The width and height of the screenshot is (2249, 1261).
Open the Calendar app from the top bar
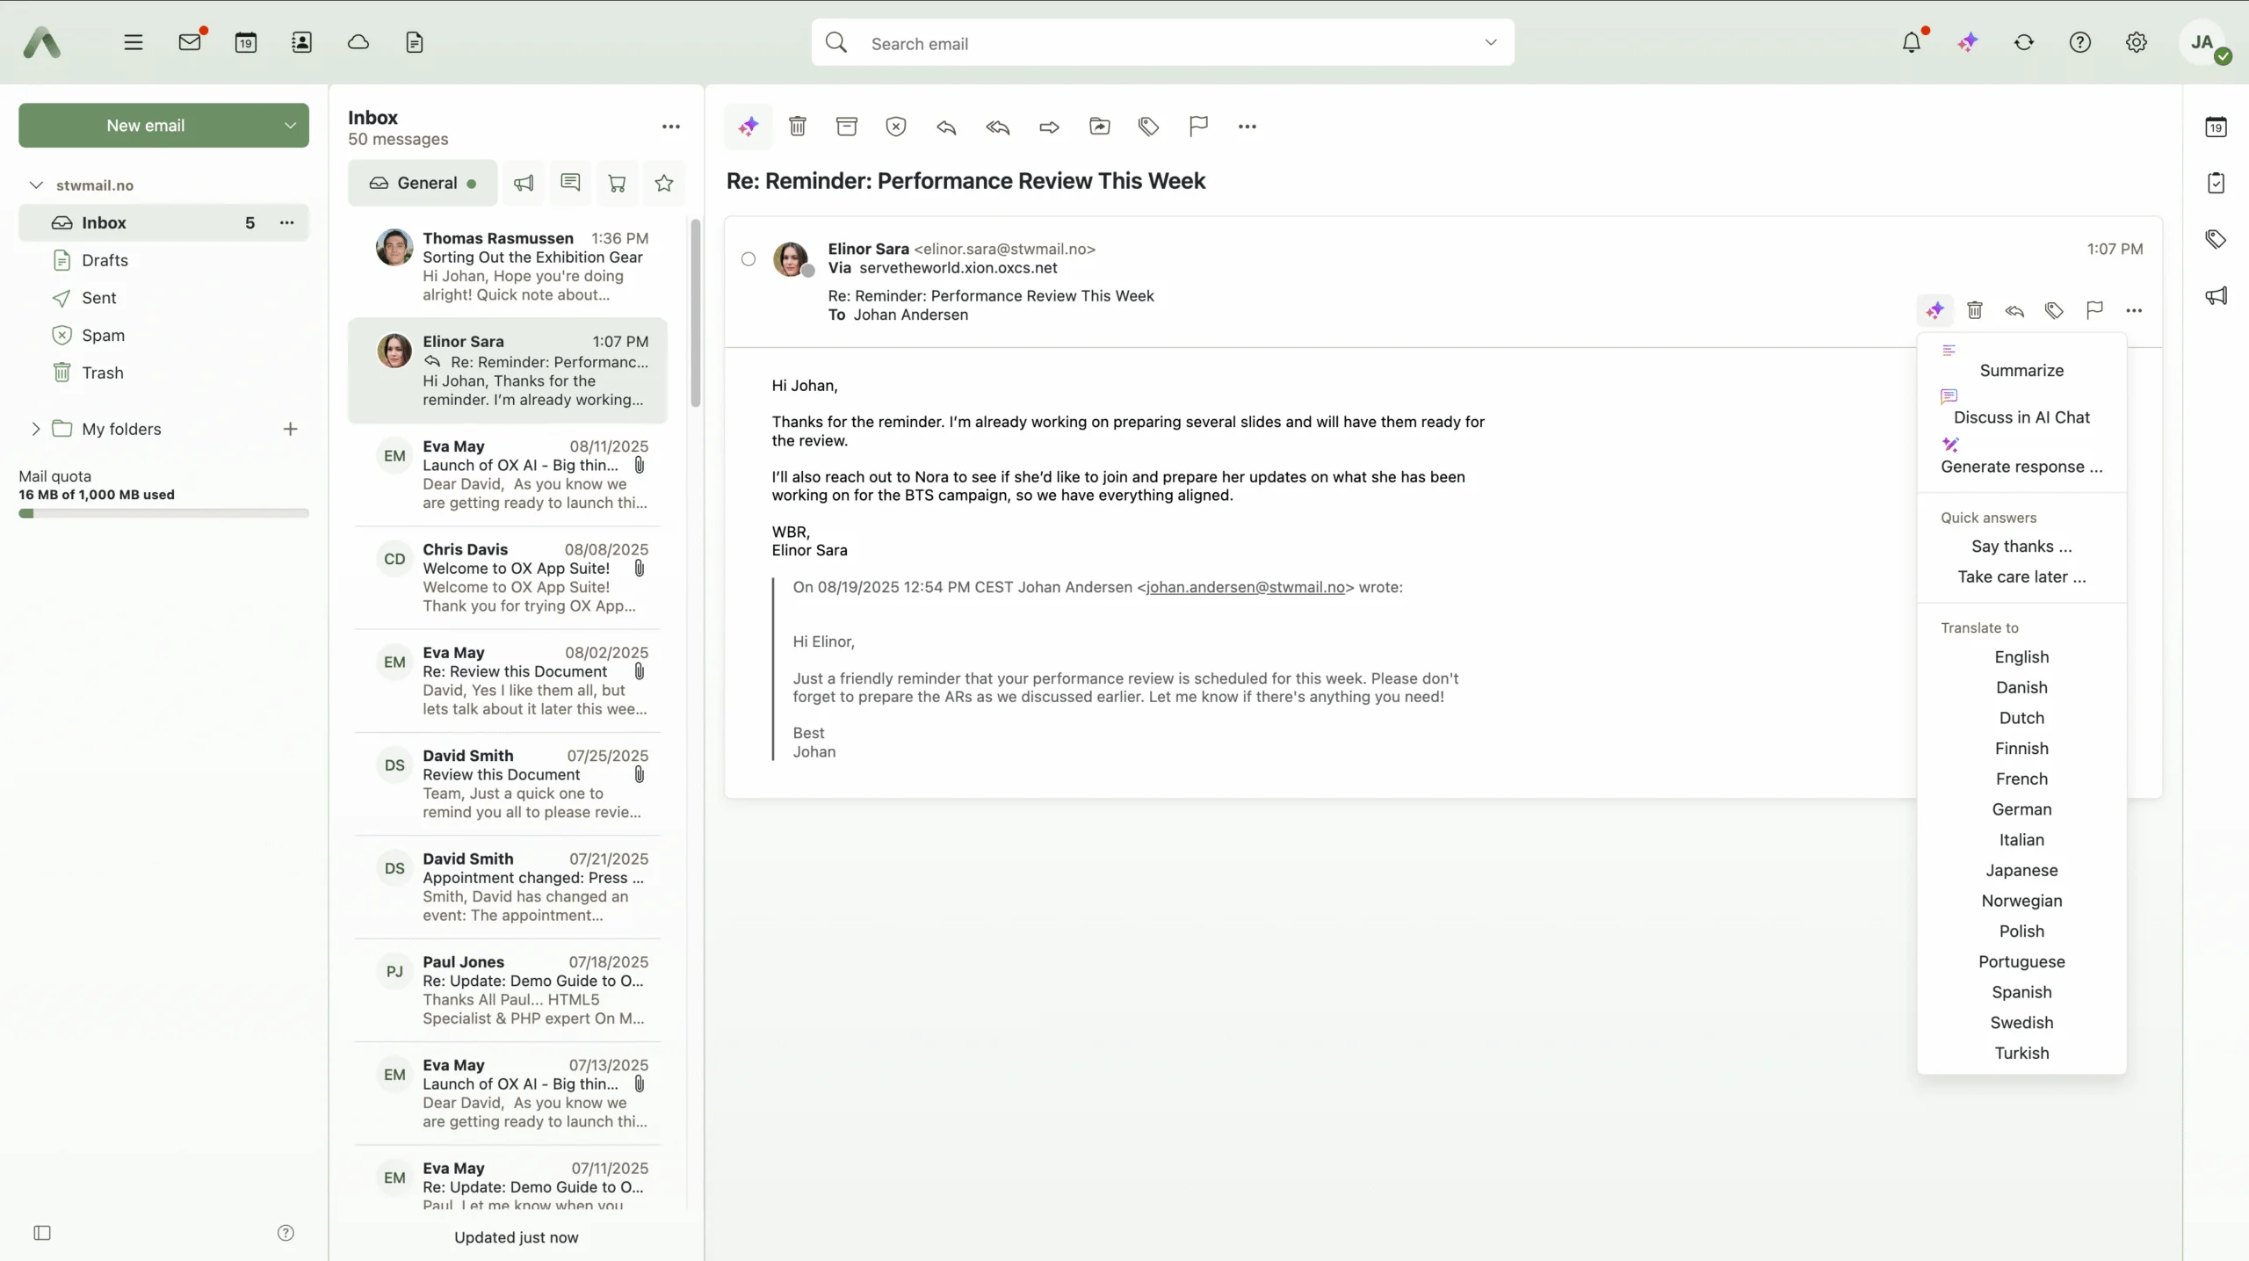(x=246, y=42)
